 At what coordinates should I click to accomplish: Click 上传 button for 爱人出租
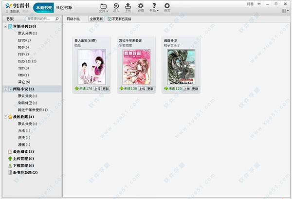click(97, 89)
